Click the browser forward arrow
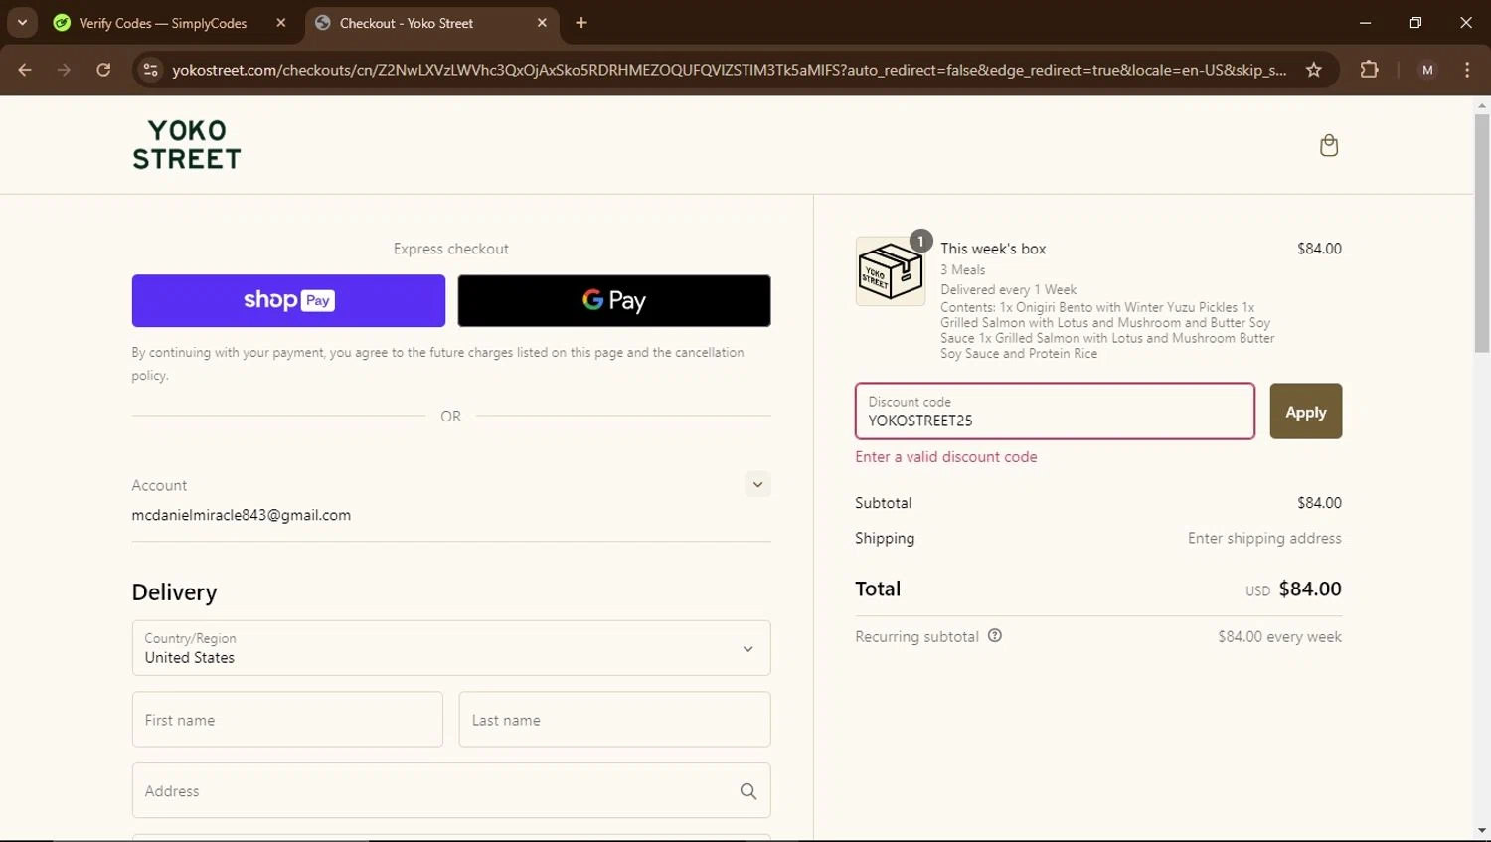Screen dimensions: 1491x842 [64, 70]
